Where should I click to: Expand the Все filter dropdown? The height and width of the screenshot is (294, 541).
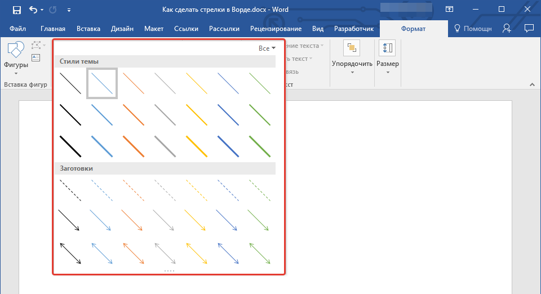pyautogui.click(x=267, y=48)
